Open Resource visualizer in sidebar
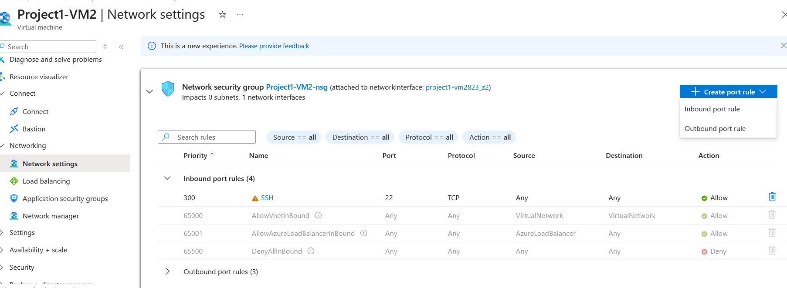 39,77
